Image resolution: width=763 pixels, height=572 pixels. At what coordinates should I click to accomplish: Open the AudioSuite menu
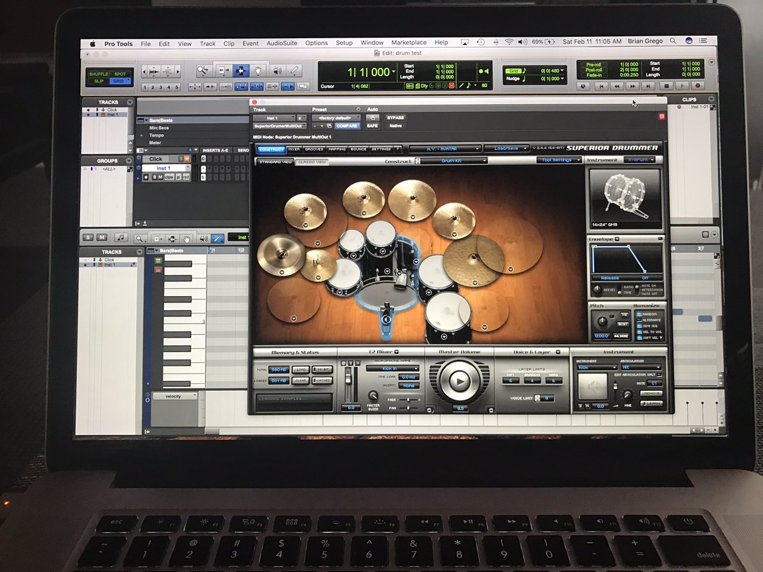[282, 43]
